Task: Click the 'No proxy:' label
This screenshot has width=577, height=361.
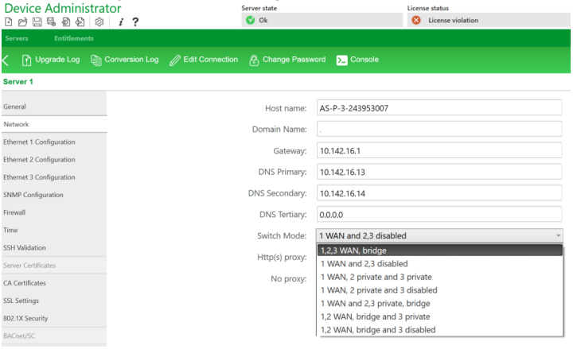Action: point(288,279)
